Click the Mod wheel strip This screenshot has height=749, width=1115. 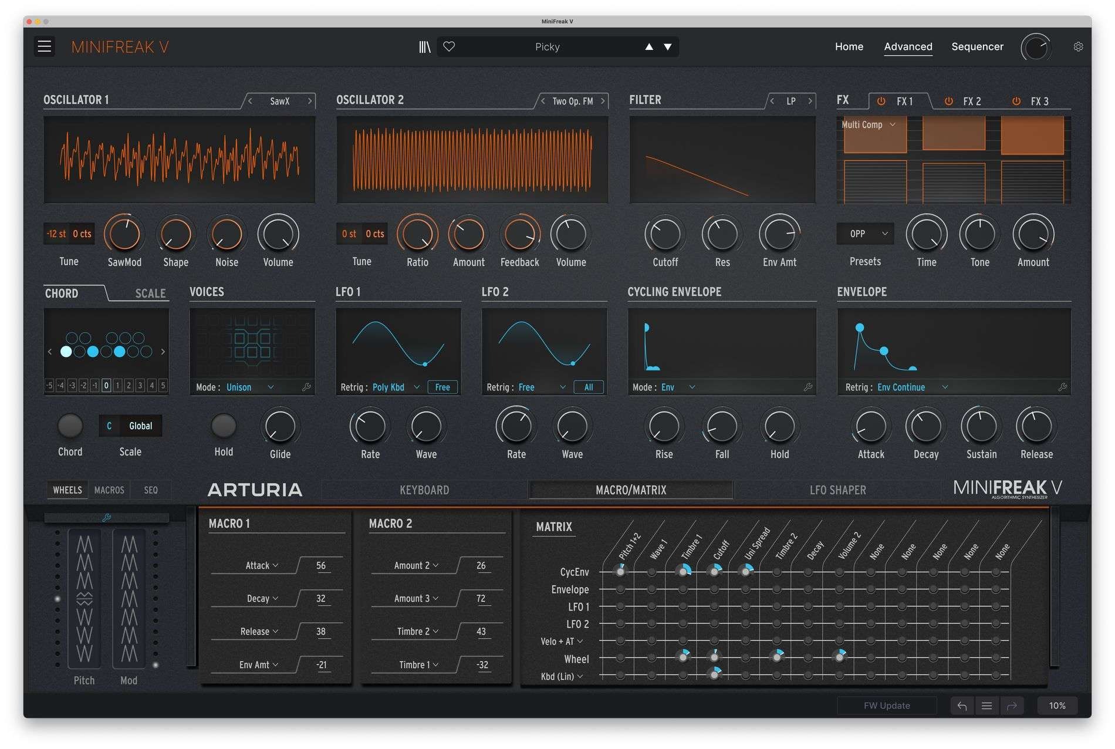point(129,599)
